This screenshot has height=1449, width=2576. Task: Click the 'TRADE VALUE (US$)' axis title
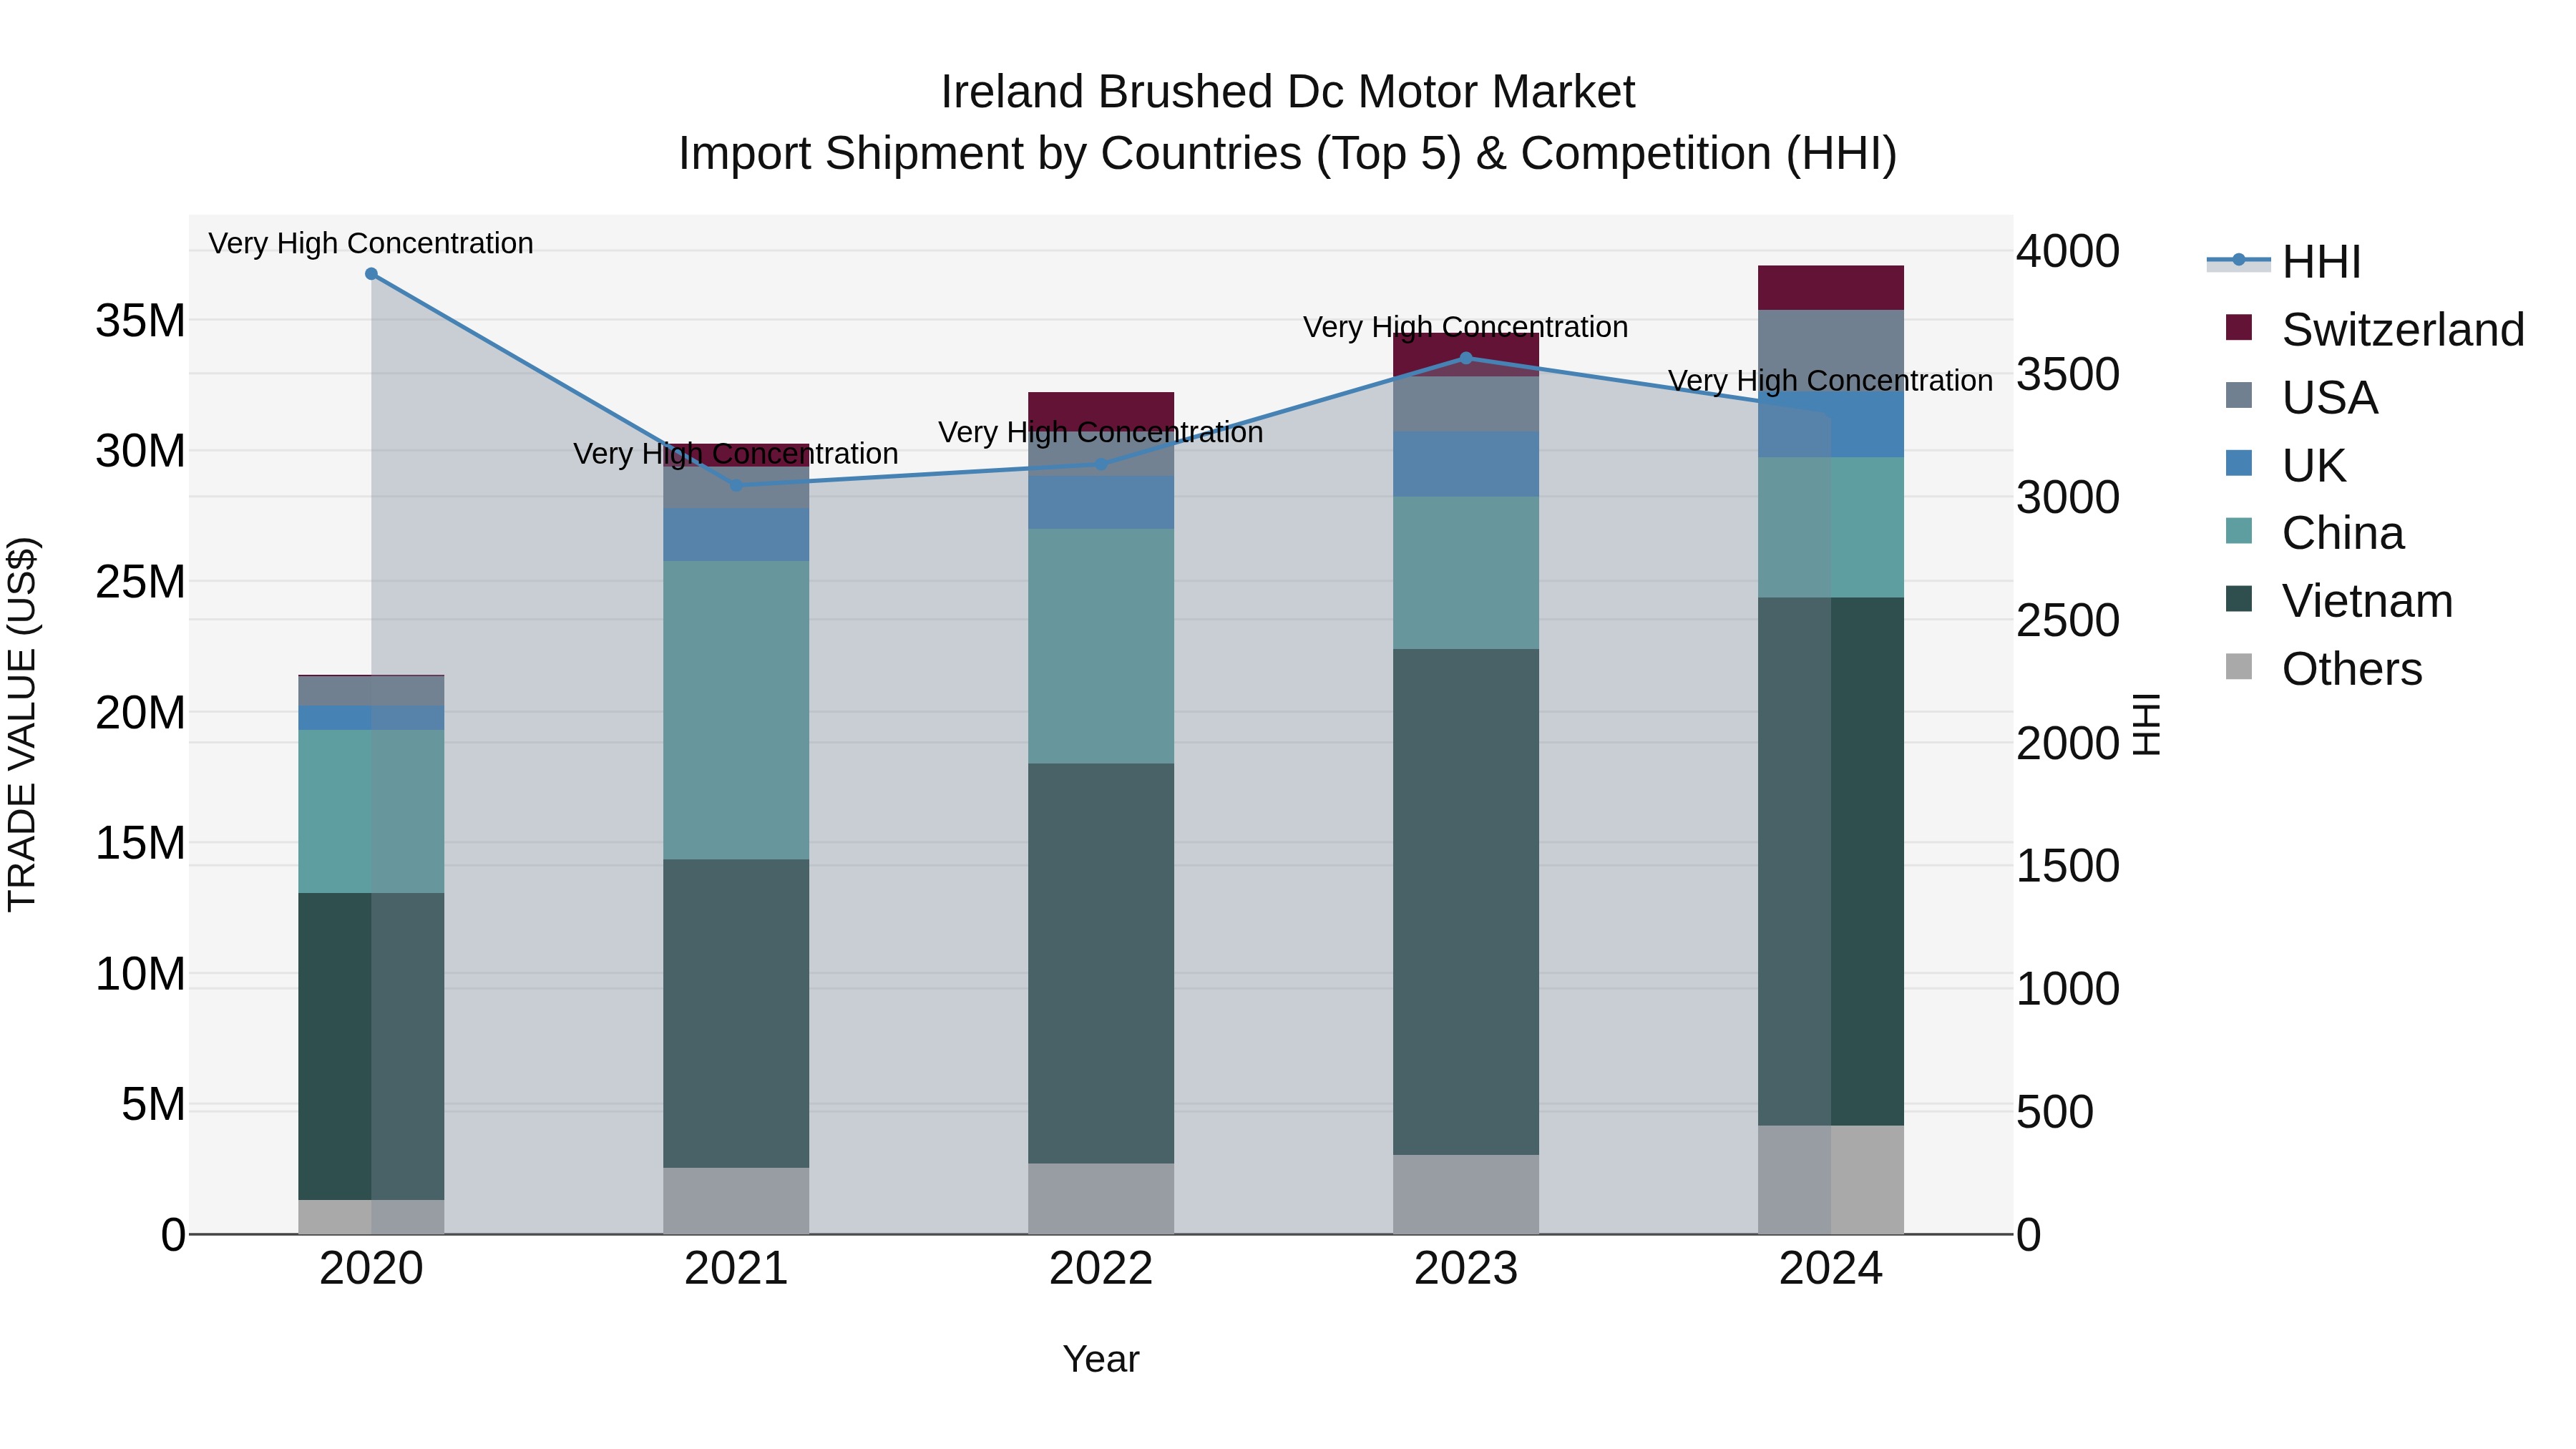coord(22,724)
